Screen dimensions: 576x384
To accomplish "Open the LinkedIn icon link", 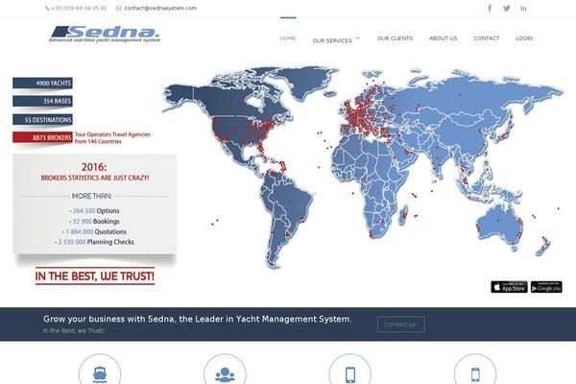I will pyautogui.click(x=523, y=8).
